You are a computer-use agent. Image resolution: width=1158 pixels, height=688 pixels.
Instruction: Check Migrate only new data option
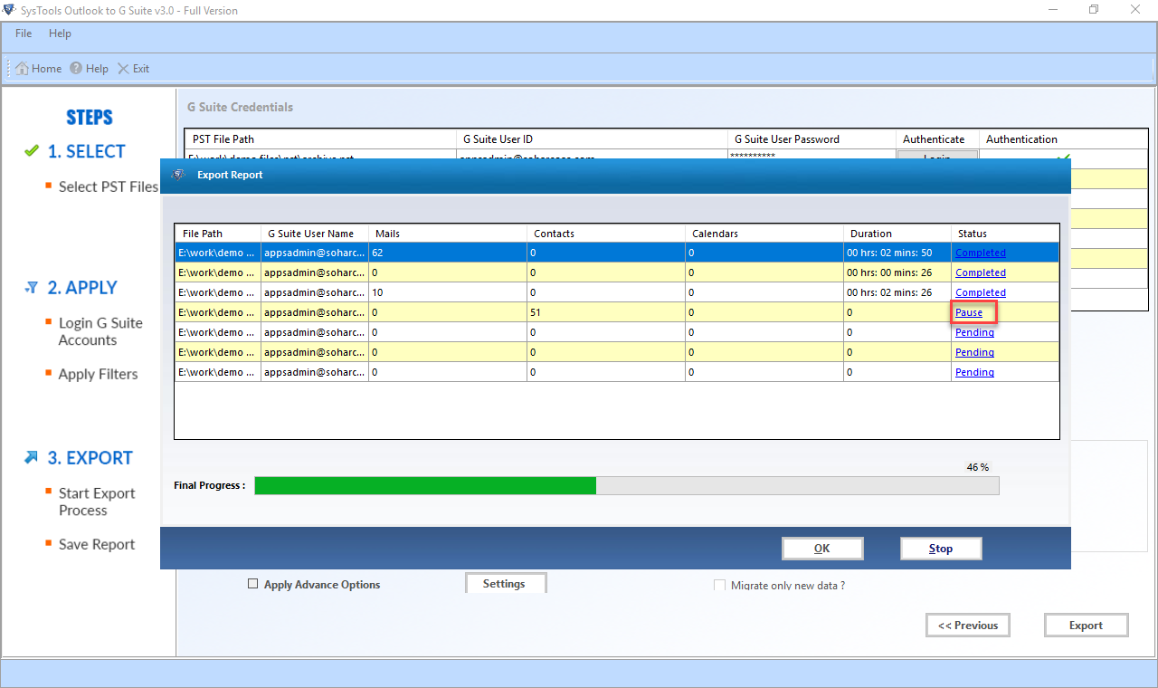[x=720, y=586]
